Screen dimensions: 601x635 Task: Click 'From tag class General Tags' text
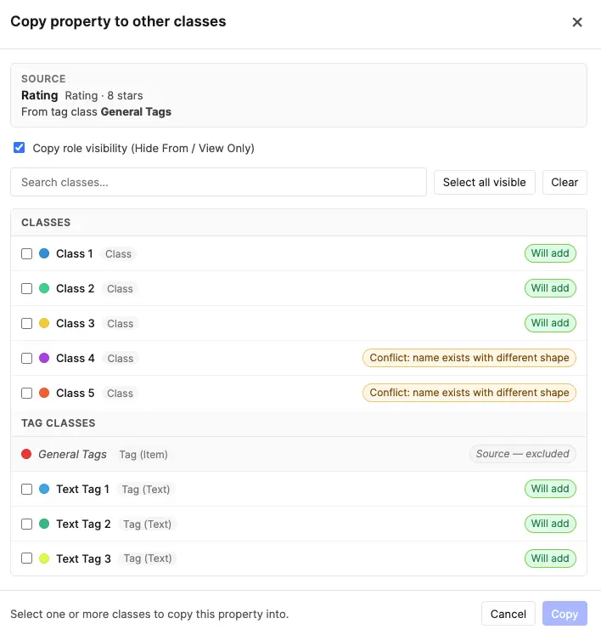96,111
